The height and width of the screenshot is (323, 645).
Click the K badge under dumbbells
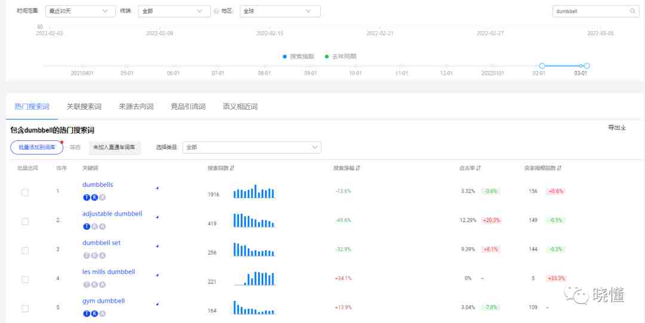[94, 198]
